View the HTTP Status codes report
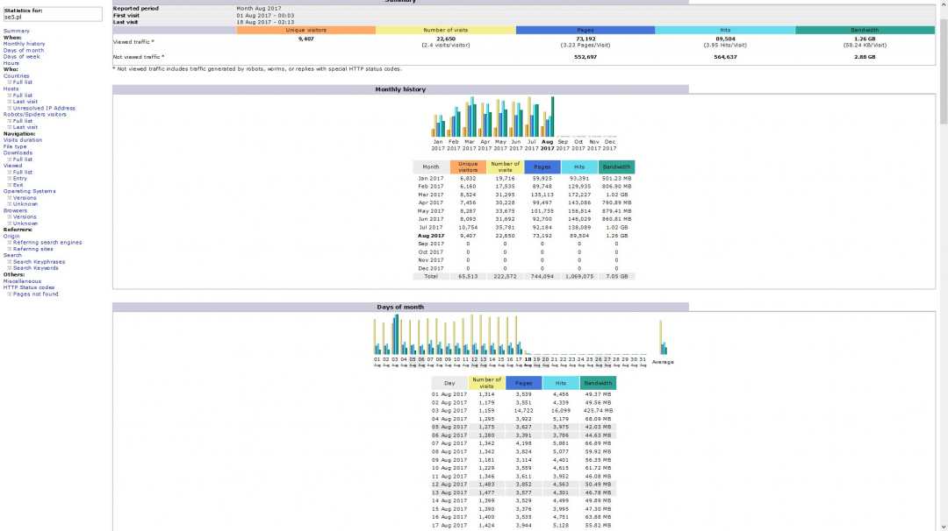The height and width of the screenshot is (531, 948). pyautogui.click(x=29, y=287)
